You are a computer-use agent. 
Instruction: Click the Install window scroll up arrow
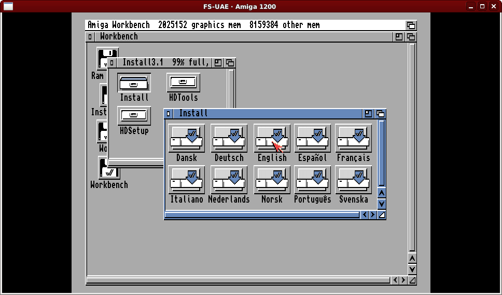381,193
